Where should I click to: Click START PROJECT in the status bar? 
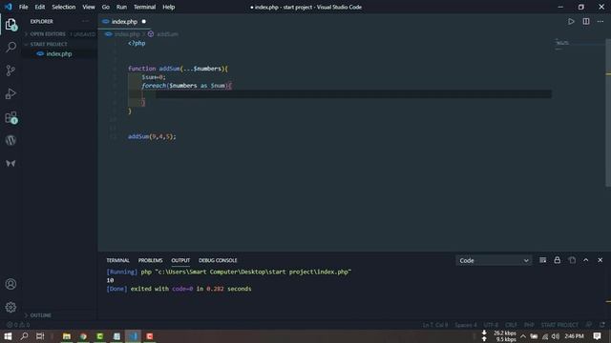[559, 325]
